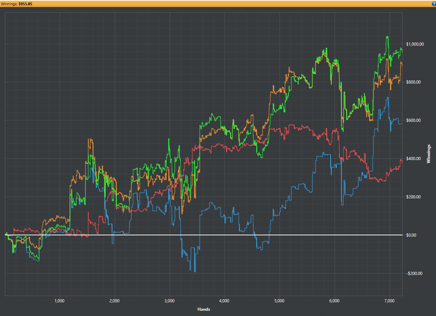Click the 1,000 hands axis tick label
Screen dimensions: 436x316
click(x=60, y=300)
